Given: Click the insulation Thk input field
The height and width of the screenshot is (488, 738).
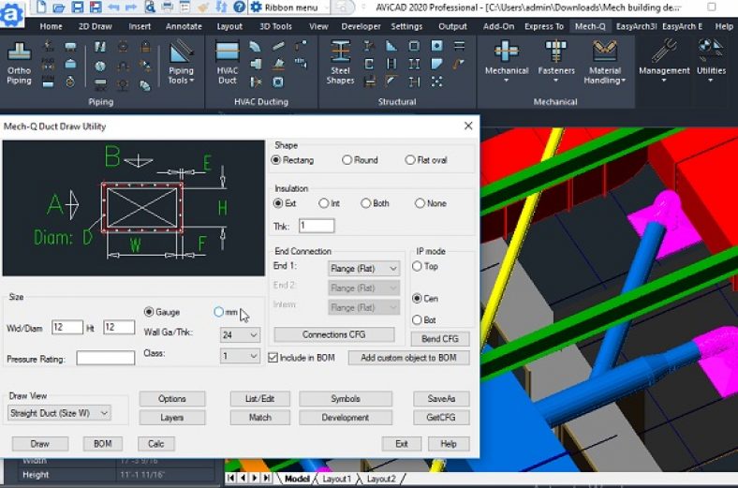Looking at the screenshot, I should (317, 226).
